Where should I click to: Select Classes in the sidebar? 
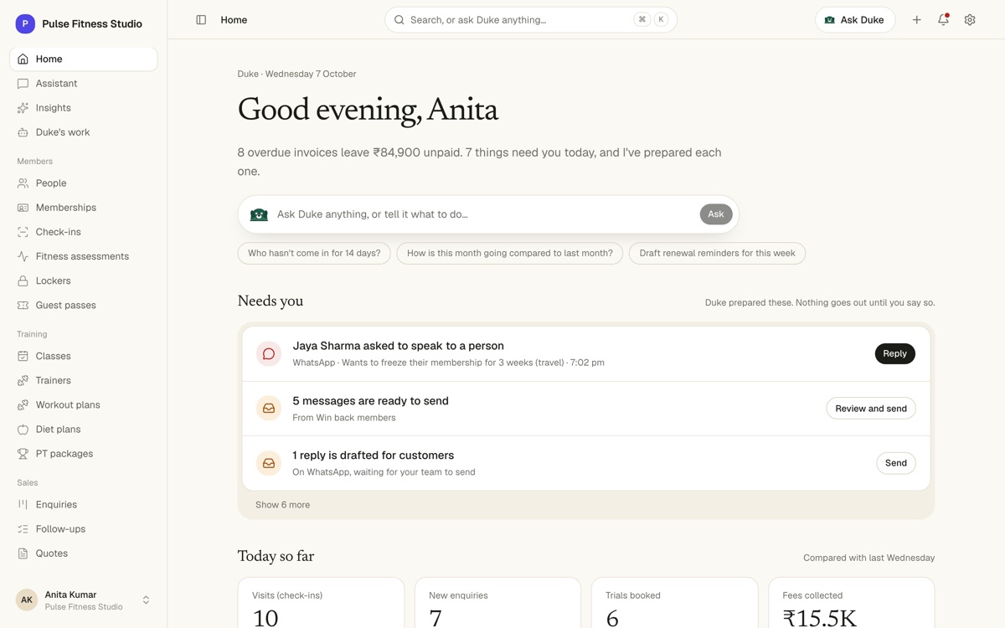[x=84, y=356]
